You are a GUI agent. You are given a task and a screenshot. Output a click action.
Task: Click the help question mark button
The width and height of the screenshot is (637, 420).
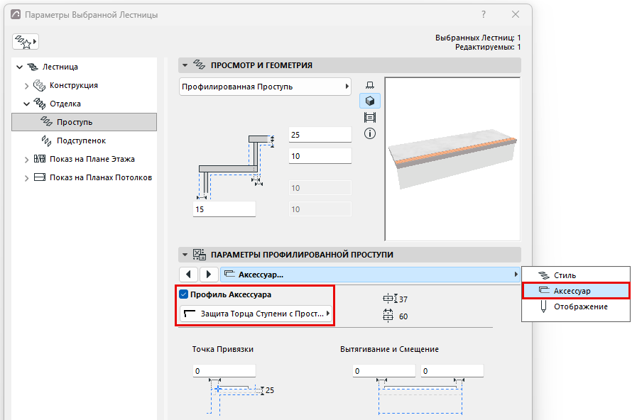pos(484,15)
